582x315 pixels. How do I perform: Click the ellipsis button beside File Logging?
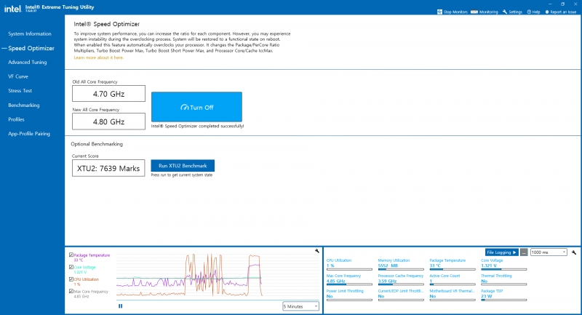[x=524, y=252]
